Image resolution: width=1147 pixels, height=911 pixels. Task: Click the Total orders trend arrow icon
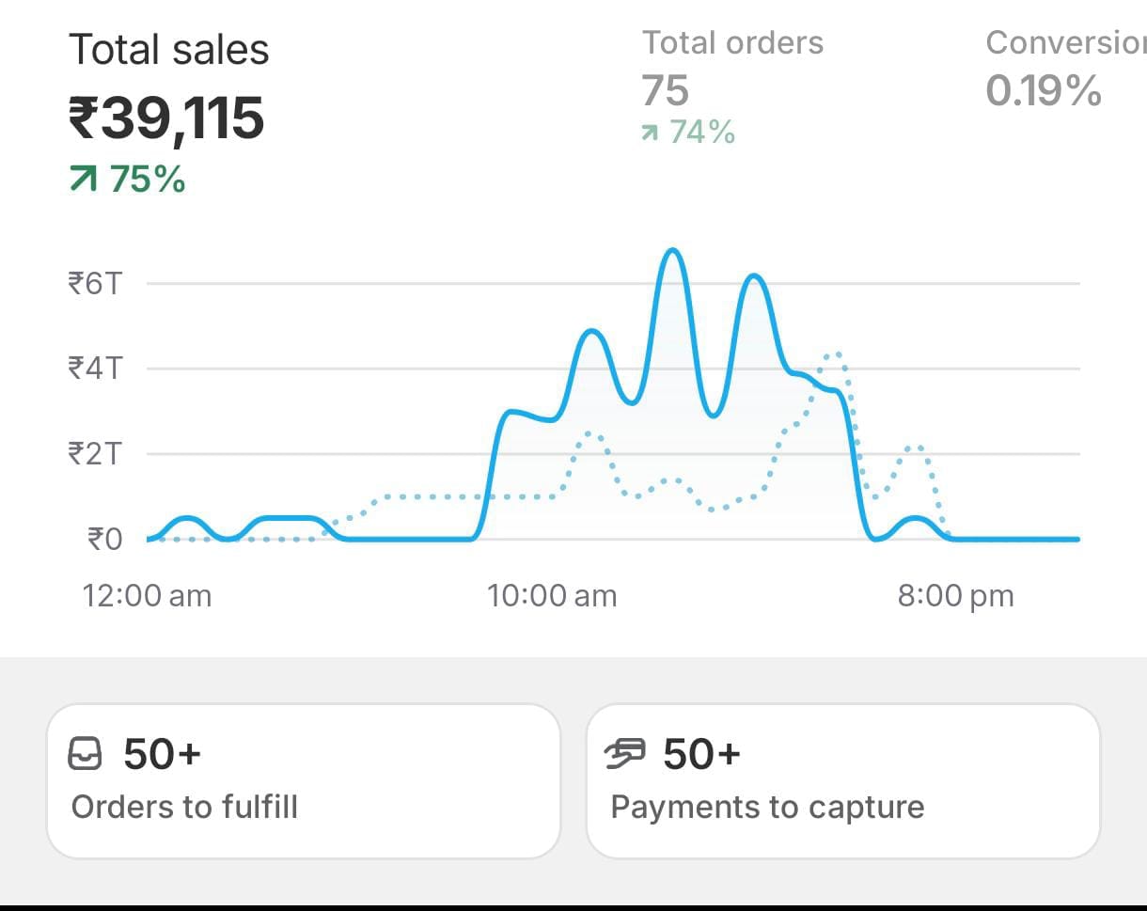pos(650,134)
